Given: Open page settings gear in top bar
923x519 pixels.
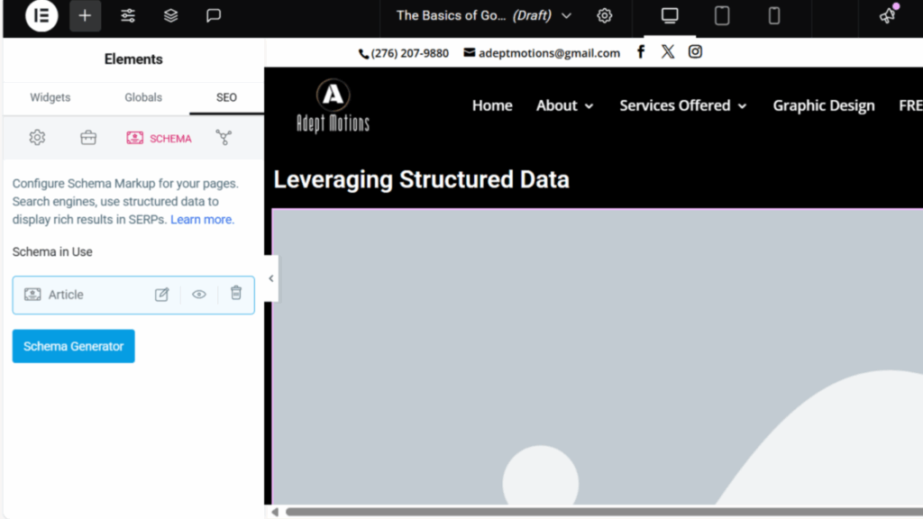Looking at the screenshot, I should (x=605, y=15).
